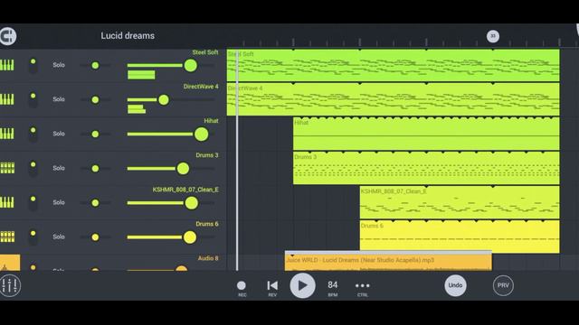This screenshot has height=325, width=579.
Task: Solo the Steel Soft track
Action: pyautogui.click(x=59, y=65)
